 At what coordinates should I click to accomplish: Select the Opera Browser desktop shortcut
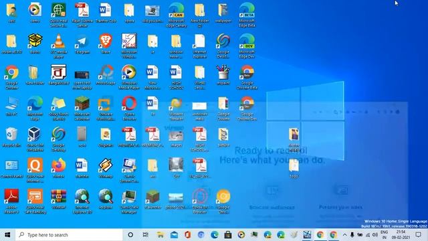pos(129,108)
